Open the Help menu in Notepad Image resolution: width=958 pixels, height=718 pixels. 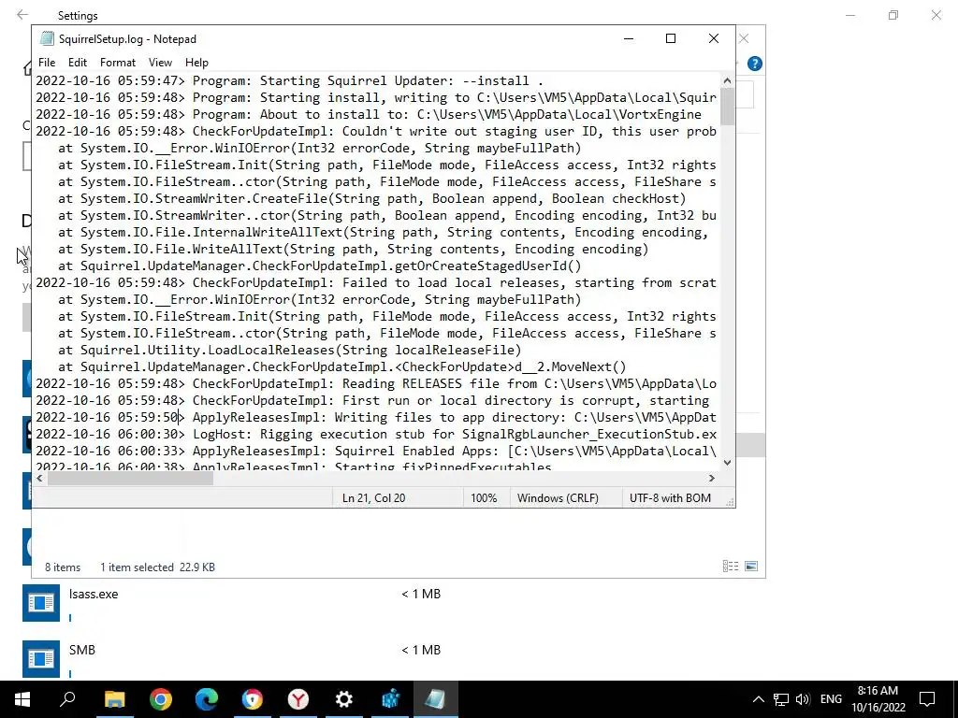tap(196, 63)
